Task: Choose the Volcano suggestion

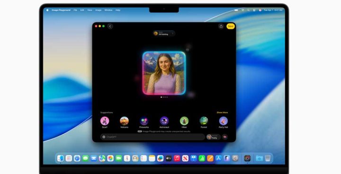Action: pos(125,121)
